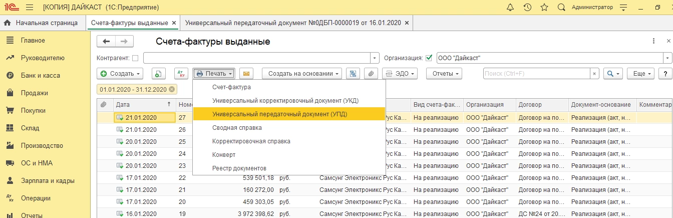Open the Продажи section in sidebar
Viewport: 673px width, 218px height.
[x=34, y=93]
